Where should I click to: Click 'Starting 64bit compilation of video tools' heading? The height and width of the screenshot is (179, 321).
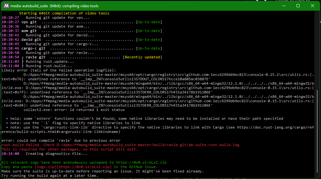coord(64,13)
